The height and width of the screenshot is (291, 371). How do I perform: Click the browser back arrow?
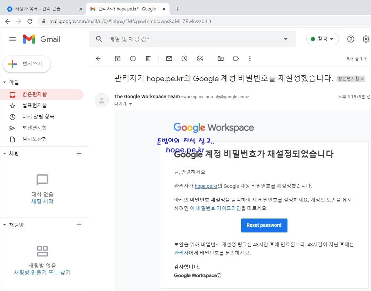point(8,21)
